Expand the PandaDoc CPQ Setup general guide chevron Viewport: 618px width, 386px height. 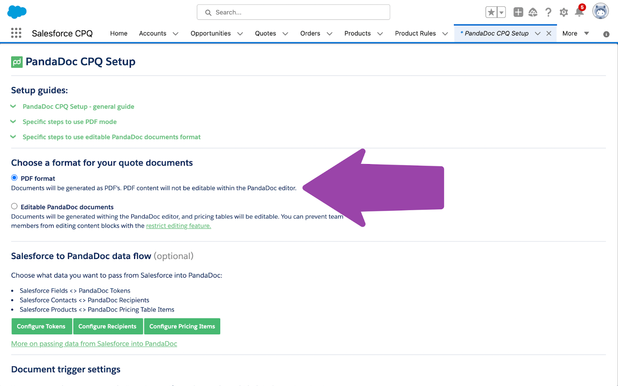coord(13,106)
